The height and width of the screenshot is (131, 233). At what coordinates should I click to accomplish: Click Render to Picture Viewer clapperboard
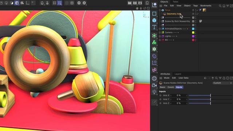(x=135, y=3)
